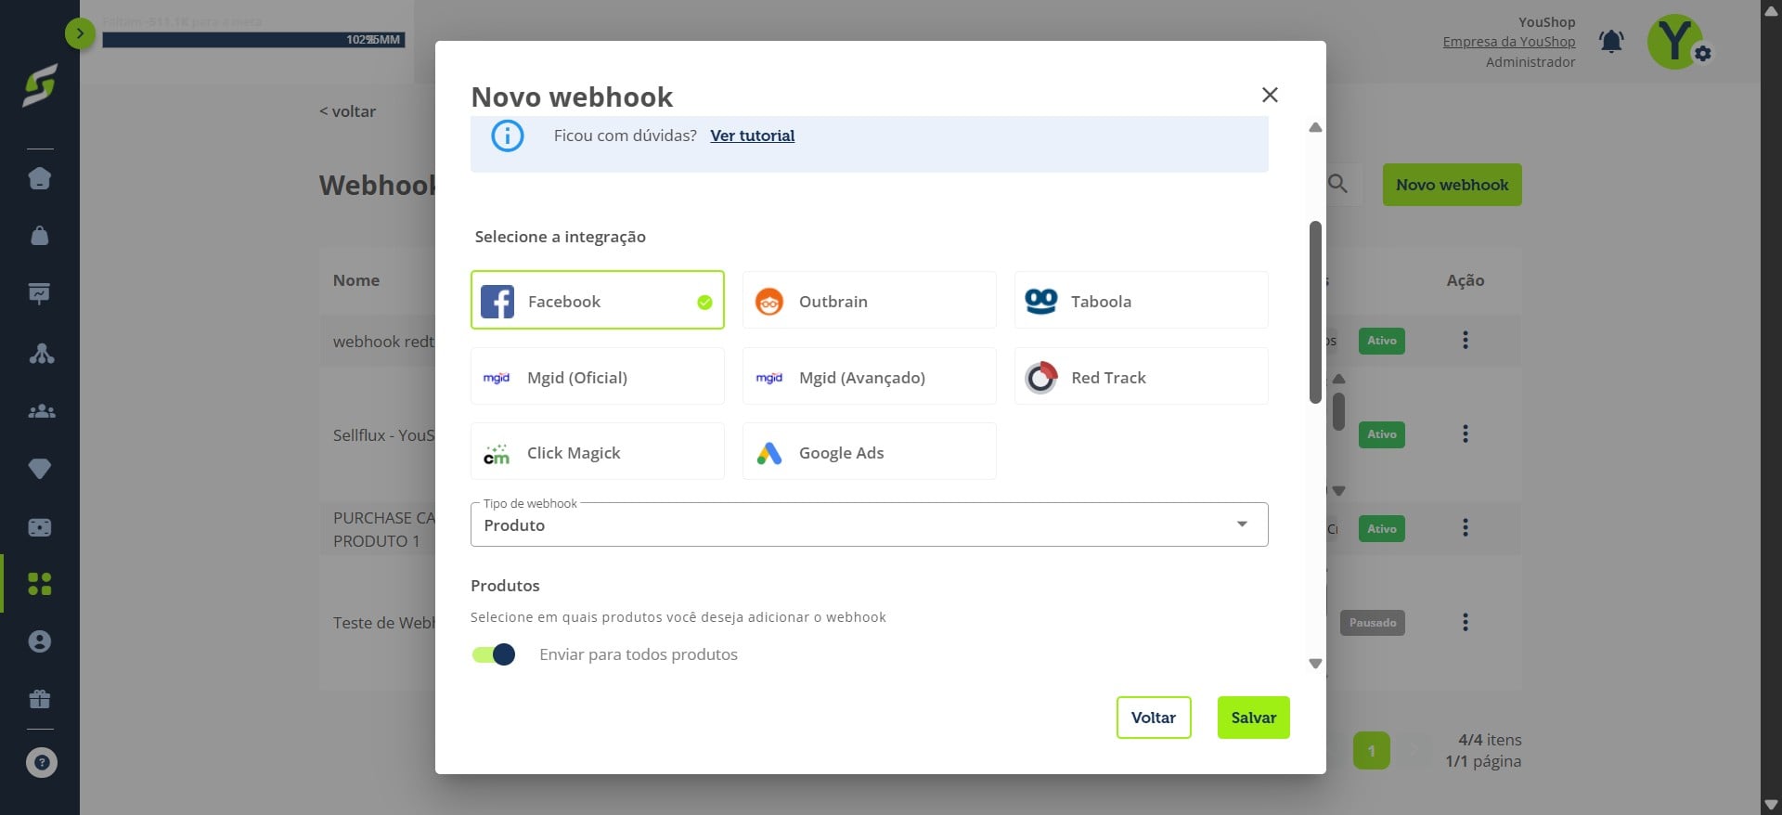Click Ativo badge in webhook redt row
The width and height of the screenshot is (1782, 815).
[1381, 341]
